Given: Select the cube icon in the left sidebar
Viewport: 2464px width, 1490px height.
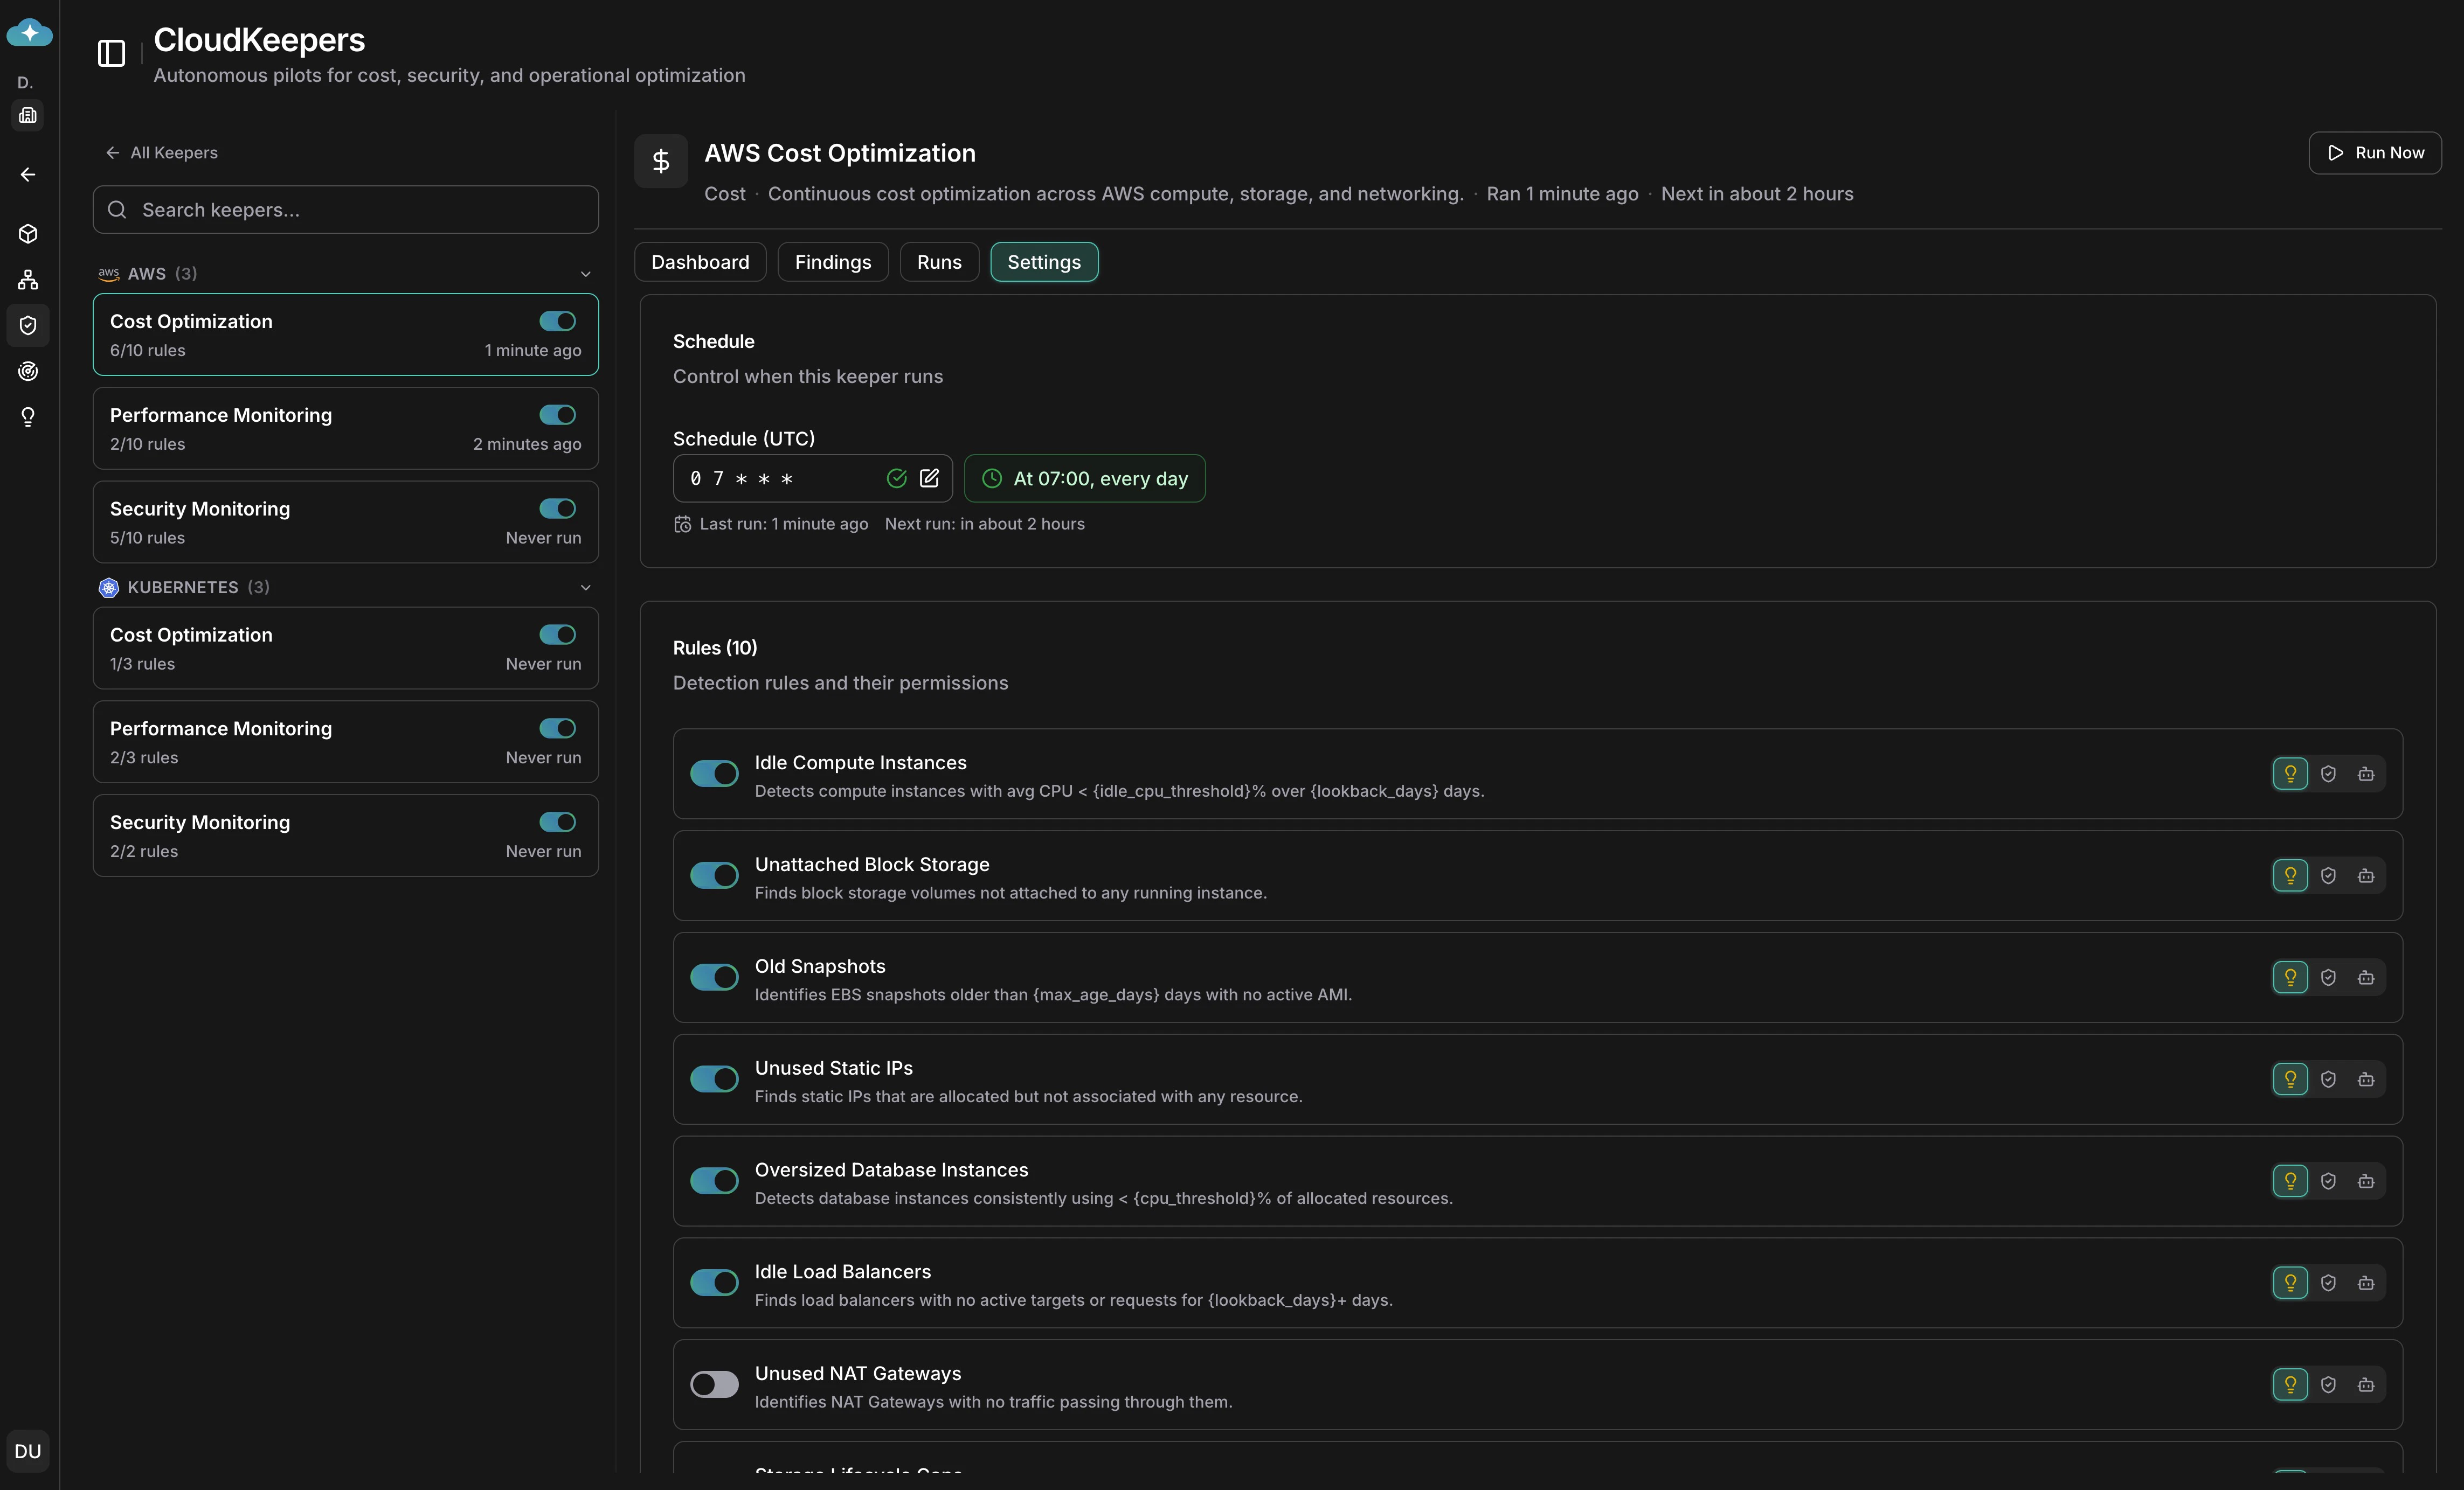Looking at the screenshot, I should point(28,234).
